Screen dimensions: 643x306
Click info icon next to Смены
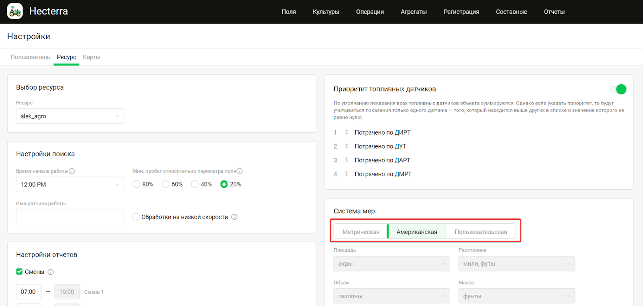point(51,272)
